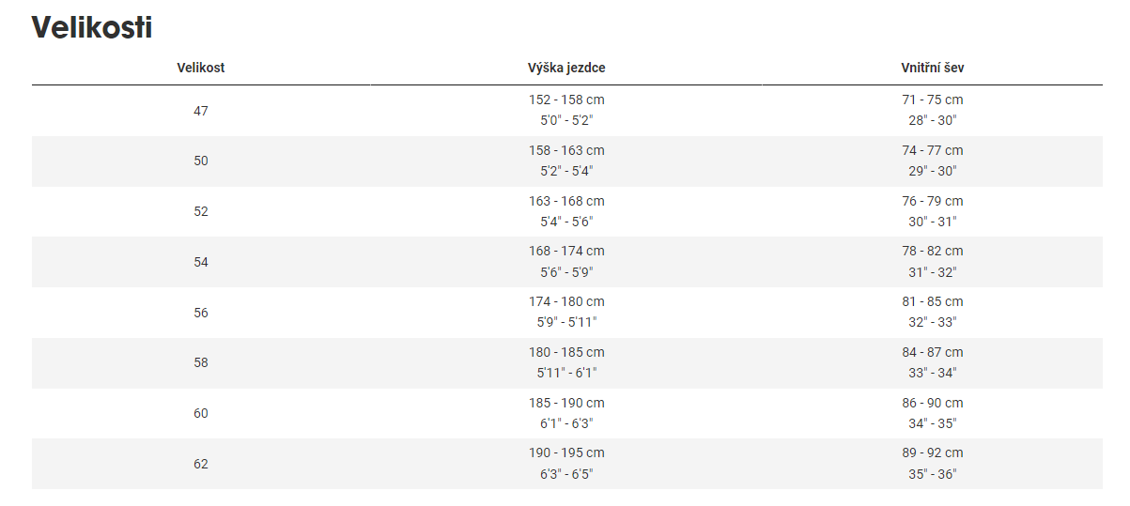The width and height of the screenshot is (1130, 506).
Task: Select size 50 row cell
Action: pyautogui.click(x=201, y=161)
